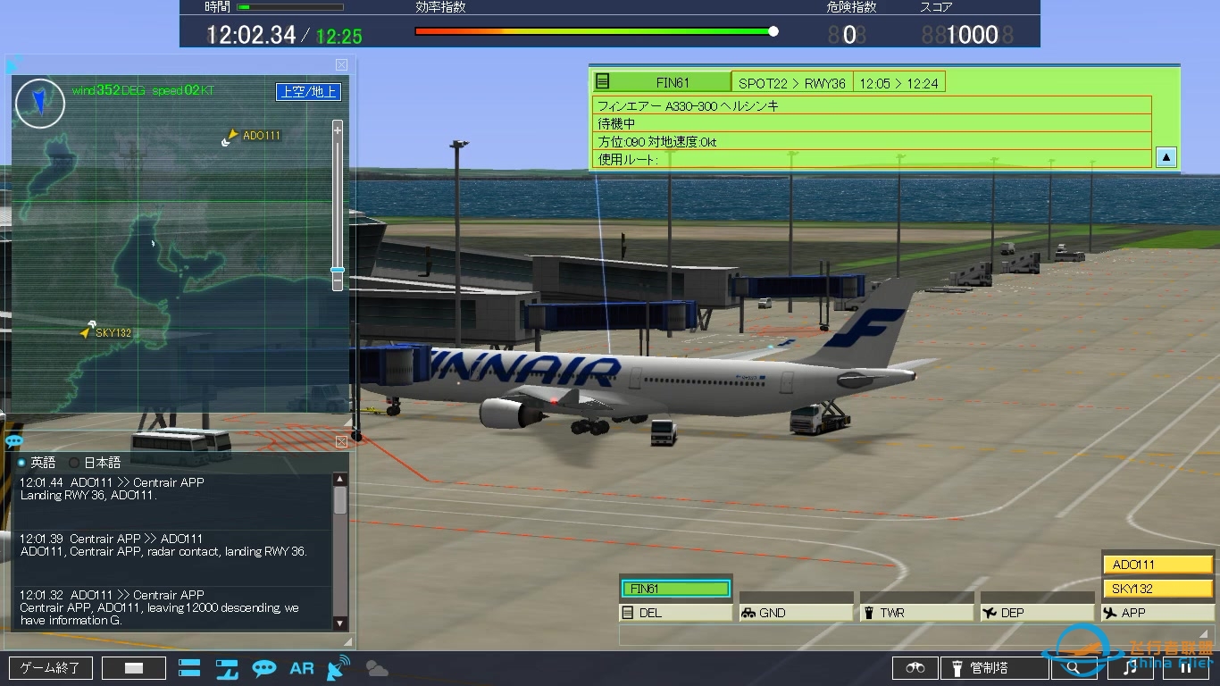Image resolution: width=1220 pixels, height=686 pixels.
Task: Click the ゲーム終了 quit game button
Action: 50,668
